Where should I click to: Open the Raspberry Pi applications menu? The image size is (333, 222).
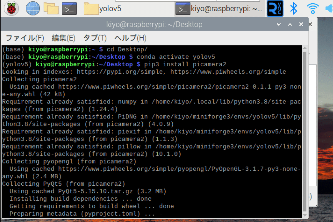pos(11,8)
